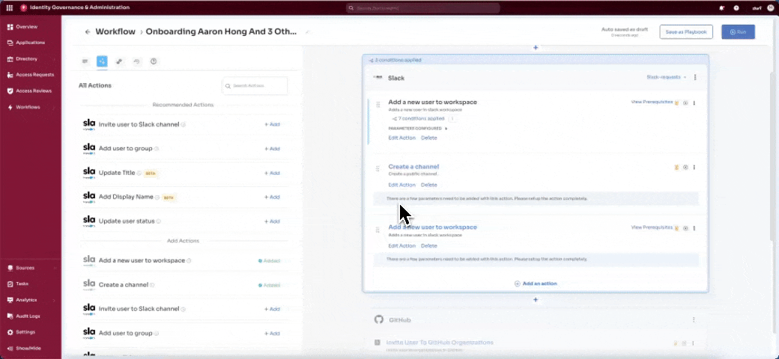Click the Identity Governance & Administration logo
779x359 pixels.
pyautogui.click(x=23, y=8)
